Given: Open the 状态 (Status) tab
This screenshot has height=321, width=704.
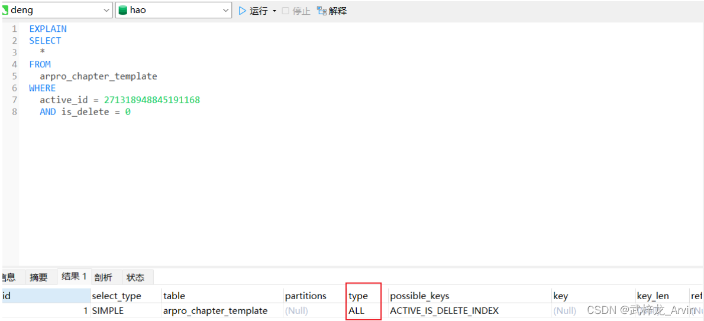Looking at the screenshot, I should coord(135,277).
